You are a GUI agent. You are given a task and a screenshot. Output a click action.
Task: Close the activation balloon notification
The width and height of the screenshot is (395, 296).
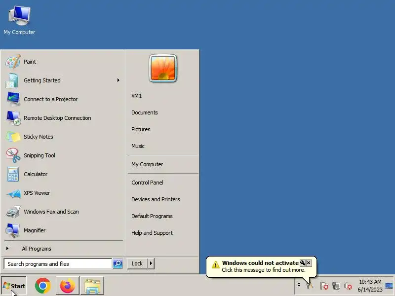coord(309,263)
